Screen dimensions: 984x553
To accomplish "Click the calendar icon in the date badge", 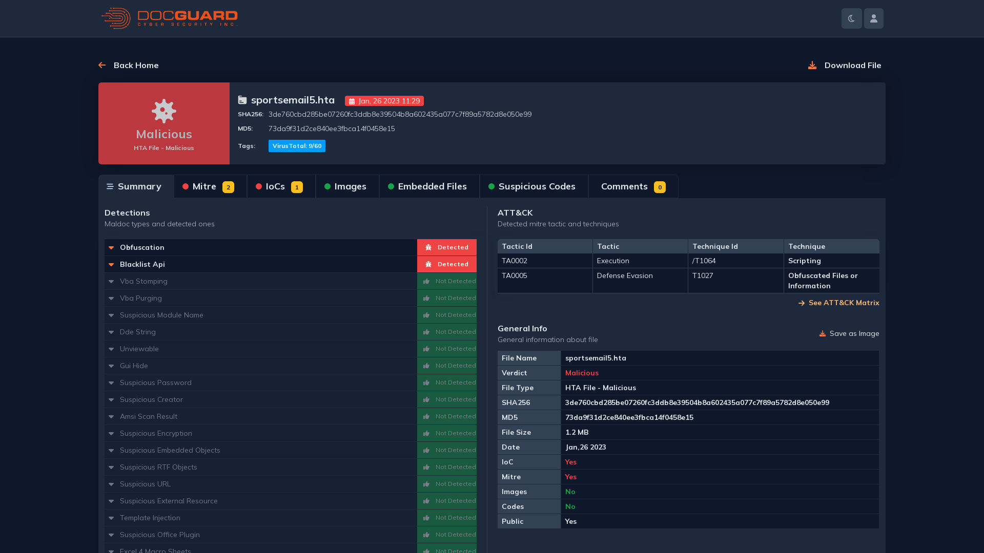I will coord(352,101).
